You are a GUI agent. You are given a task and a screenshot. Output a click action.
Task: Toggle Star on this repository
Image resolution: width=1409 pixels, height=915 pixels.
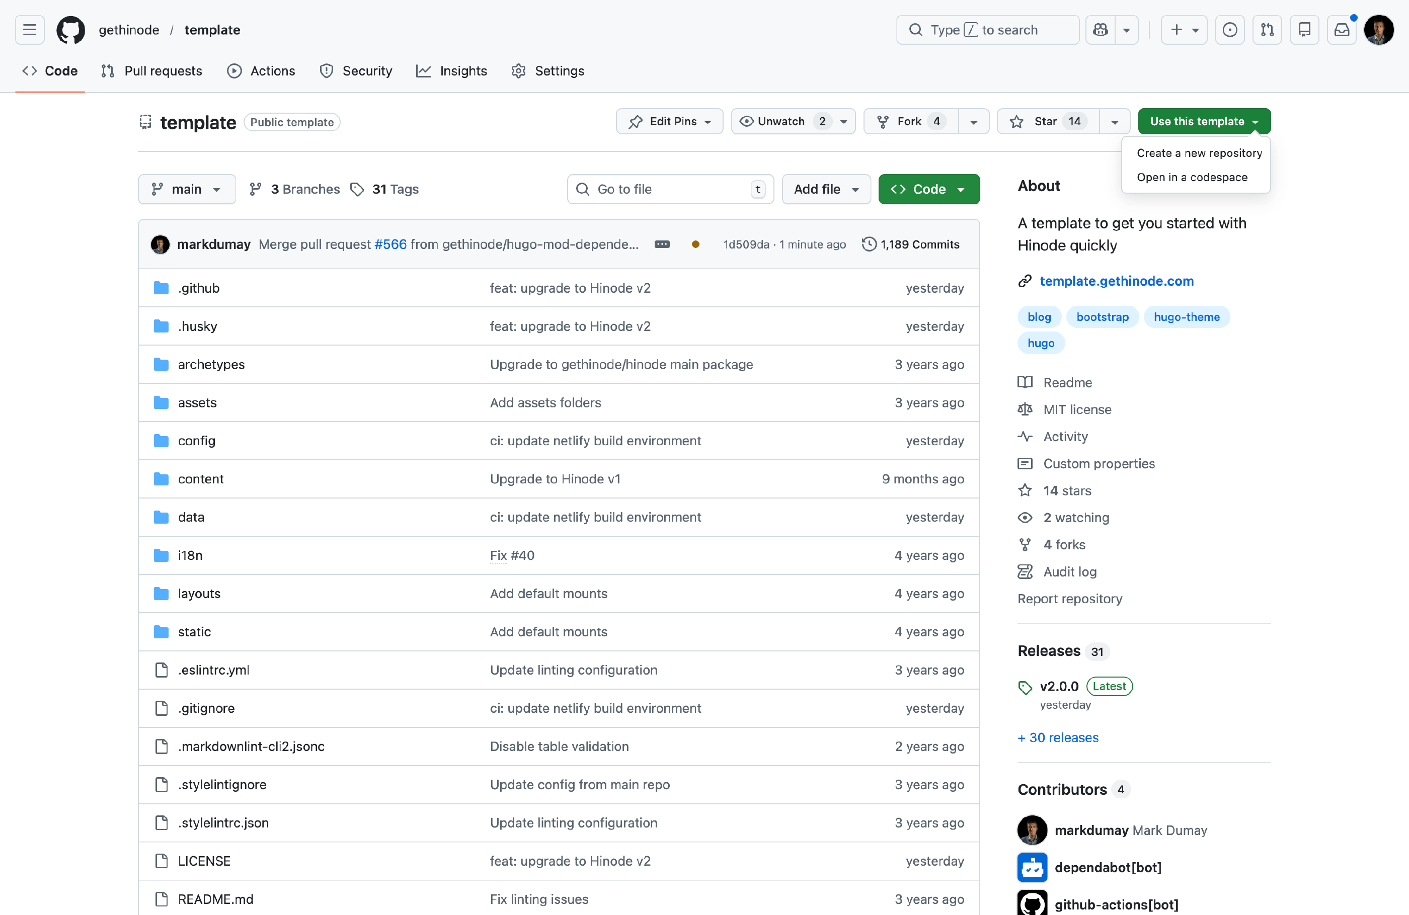coord(1047,121)
